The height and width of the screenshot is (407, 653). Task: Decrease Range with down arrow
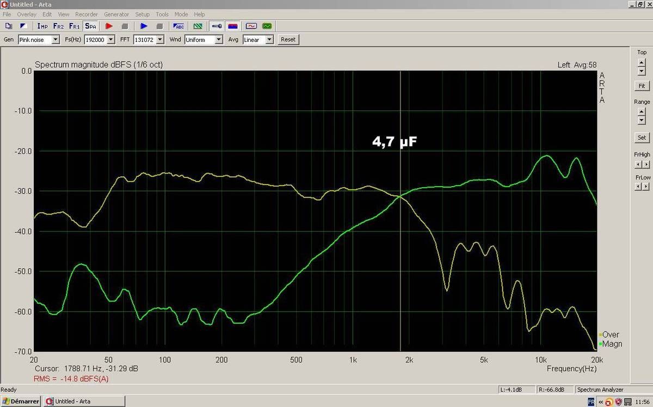click(642, 120)
